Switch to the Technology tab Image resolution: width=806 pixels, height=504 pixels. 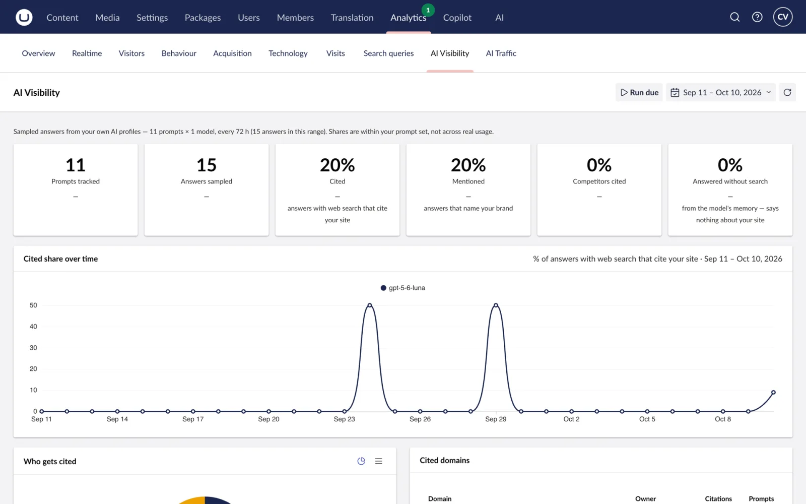click(x=288, y=53)
